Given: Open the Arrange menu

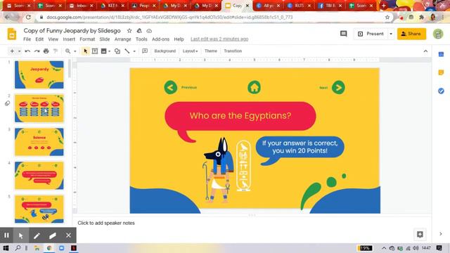Looking at the screenshot, I should click(122, 39).
